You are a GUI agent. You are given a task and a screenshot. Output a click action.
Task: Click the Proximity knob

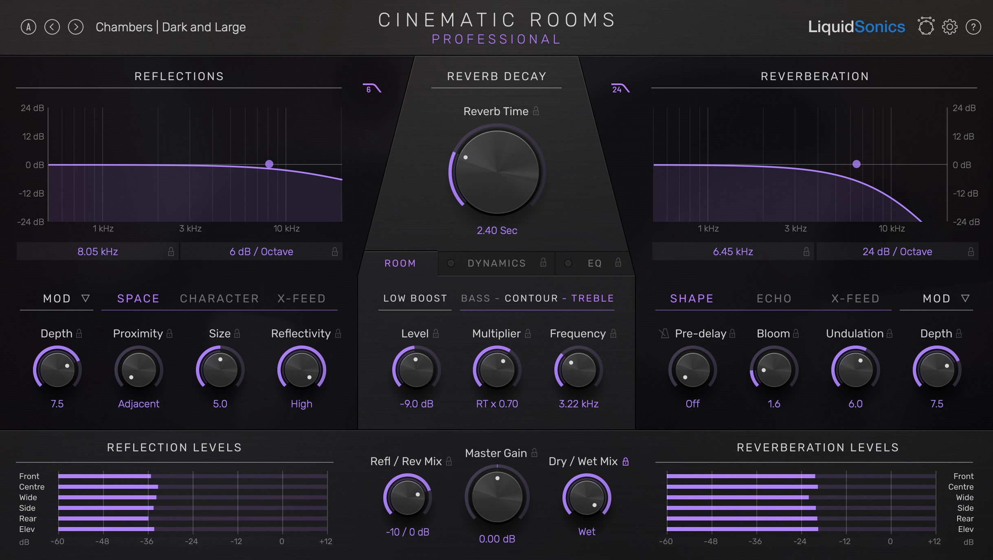click(x=139, y=370)
